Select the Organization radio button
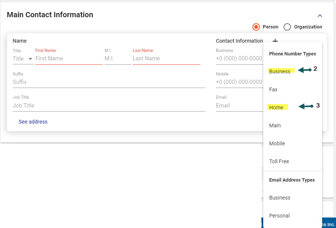 click(287, 27)
